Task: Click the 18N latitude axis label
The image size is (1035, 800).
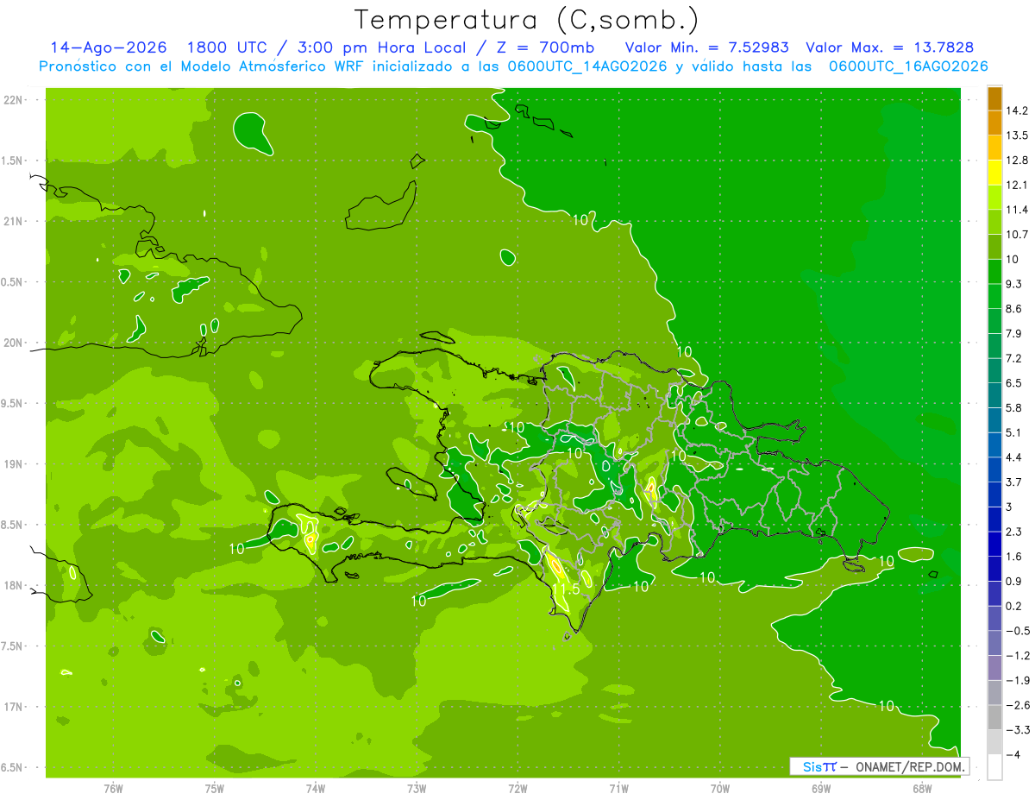Action: (x=14, y=585)
